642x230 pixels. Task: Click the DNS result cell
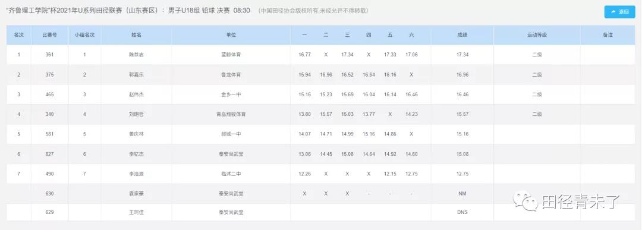[x=462, y=212]
